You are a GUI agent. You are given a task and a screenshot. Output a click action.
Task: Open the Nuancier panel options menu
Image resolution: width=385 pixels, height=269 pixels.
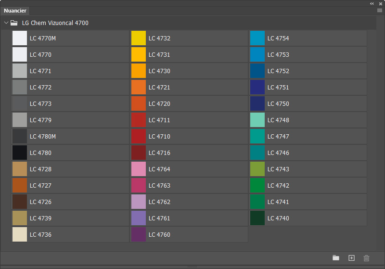pos(380,10)
